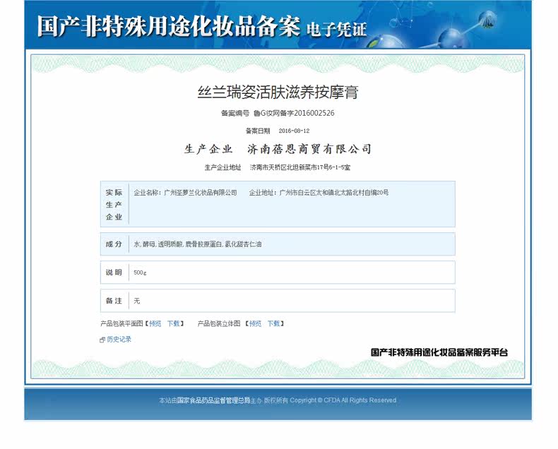Screen dimensions: 558x449
Task: Click the 备案日期 label
Action: (258, 131)
